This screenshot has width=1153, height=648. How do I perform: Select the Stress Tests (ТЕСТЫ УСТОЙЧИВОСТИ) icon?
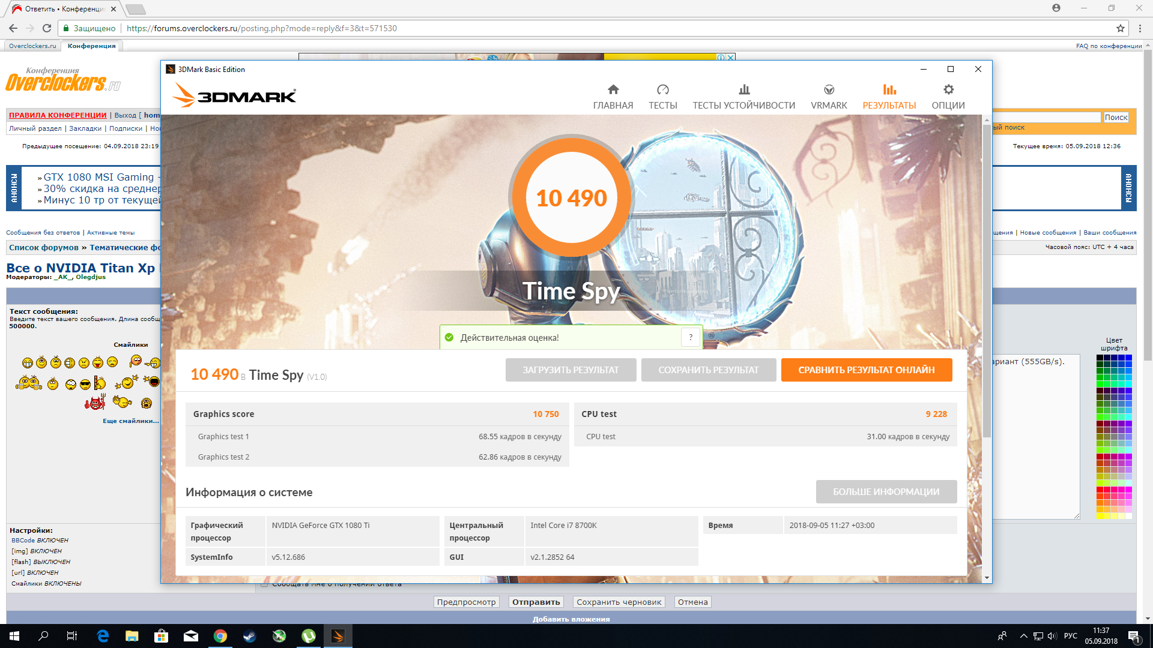pos(743,90)
